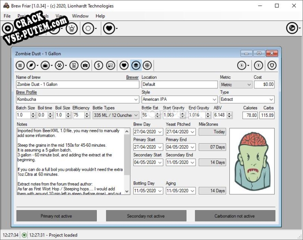Viewport: 303px width, 240px height.
Task: Click the 07 Days milestone button
Action: pyautogui.click(x=212, y=147)
